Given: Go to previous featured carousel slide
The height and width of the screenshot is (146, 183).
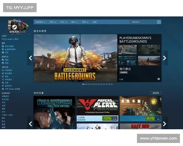Looking at the screenshot, I should tap(30, 58).
